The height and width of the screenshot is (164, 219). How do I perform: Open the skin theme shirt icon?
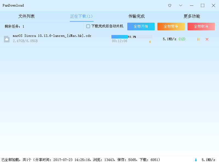(x=170, y=5)
